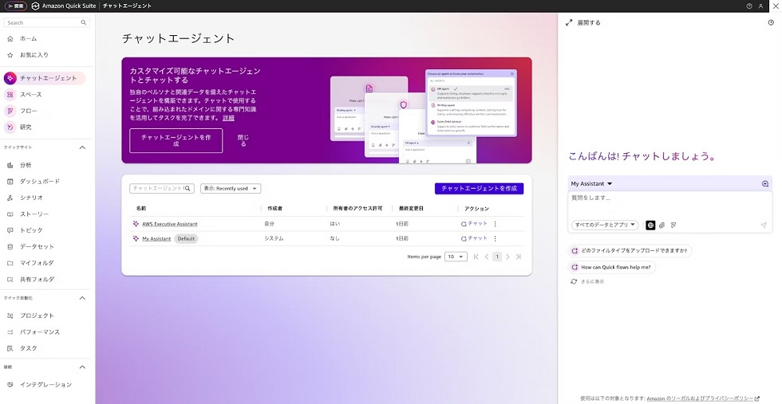Viewport: 782px width, 404px height.
Task: Open お気に入り favorites in the sidebar
Action: (x=34, y=55)
